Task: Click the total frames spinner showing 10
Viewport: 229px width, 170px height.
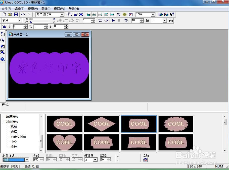Action: click(142, 20)
